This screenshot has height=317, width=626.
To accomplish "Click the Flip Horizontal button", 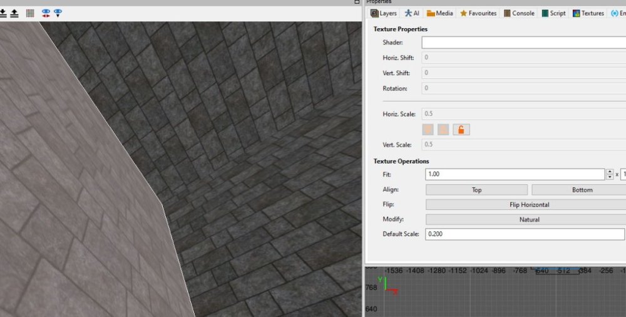I will click(x=526, y=205).
